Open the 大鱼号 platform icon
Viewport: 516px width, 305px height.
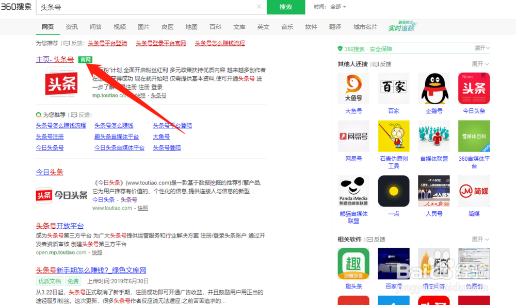tap(353, 88)
